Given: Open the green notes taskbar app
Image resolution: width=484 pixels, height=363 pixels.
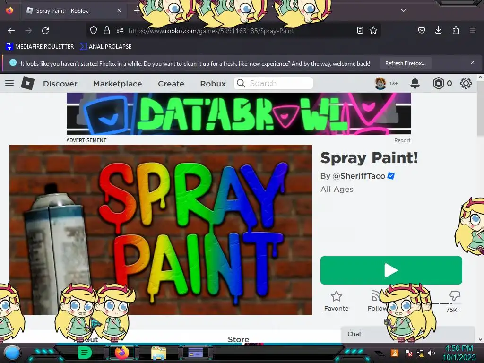Looking at the screenshot, I should pyautogui.click(x=85, y=353).
